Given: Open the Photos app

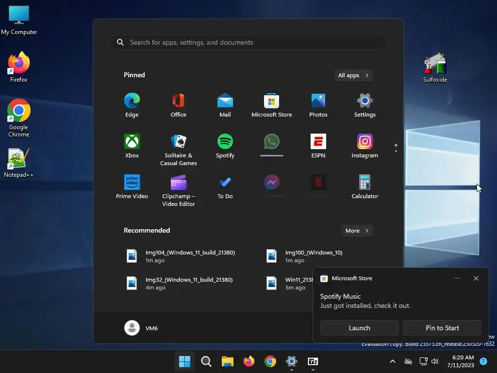Looking at the screenshot, I should pos(318,105).
